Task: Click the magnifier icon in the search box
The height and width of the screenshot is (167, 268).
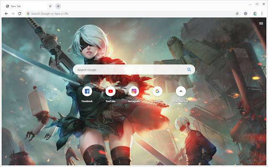Action: pyautogui.click(x=189, y=70)
